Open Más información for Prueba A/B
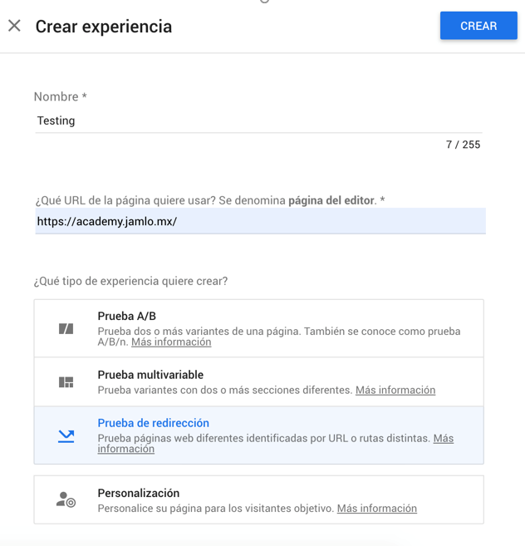Screen dimensions: 525x546 pos(171,342)
